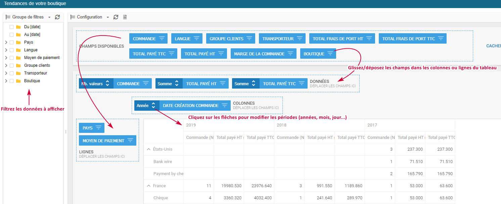The image size is (501, 204).
Task: Click the document export icon in Configuration toolbar
Action: click(x=125, y=17)
